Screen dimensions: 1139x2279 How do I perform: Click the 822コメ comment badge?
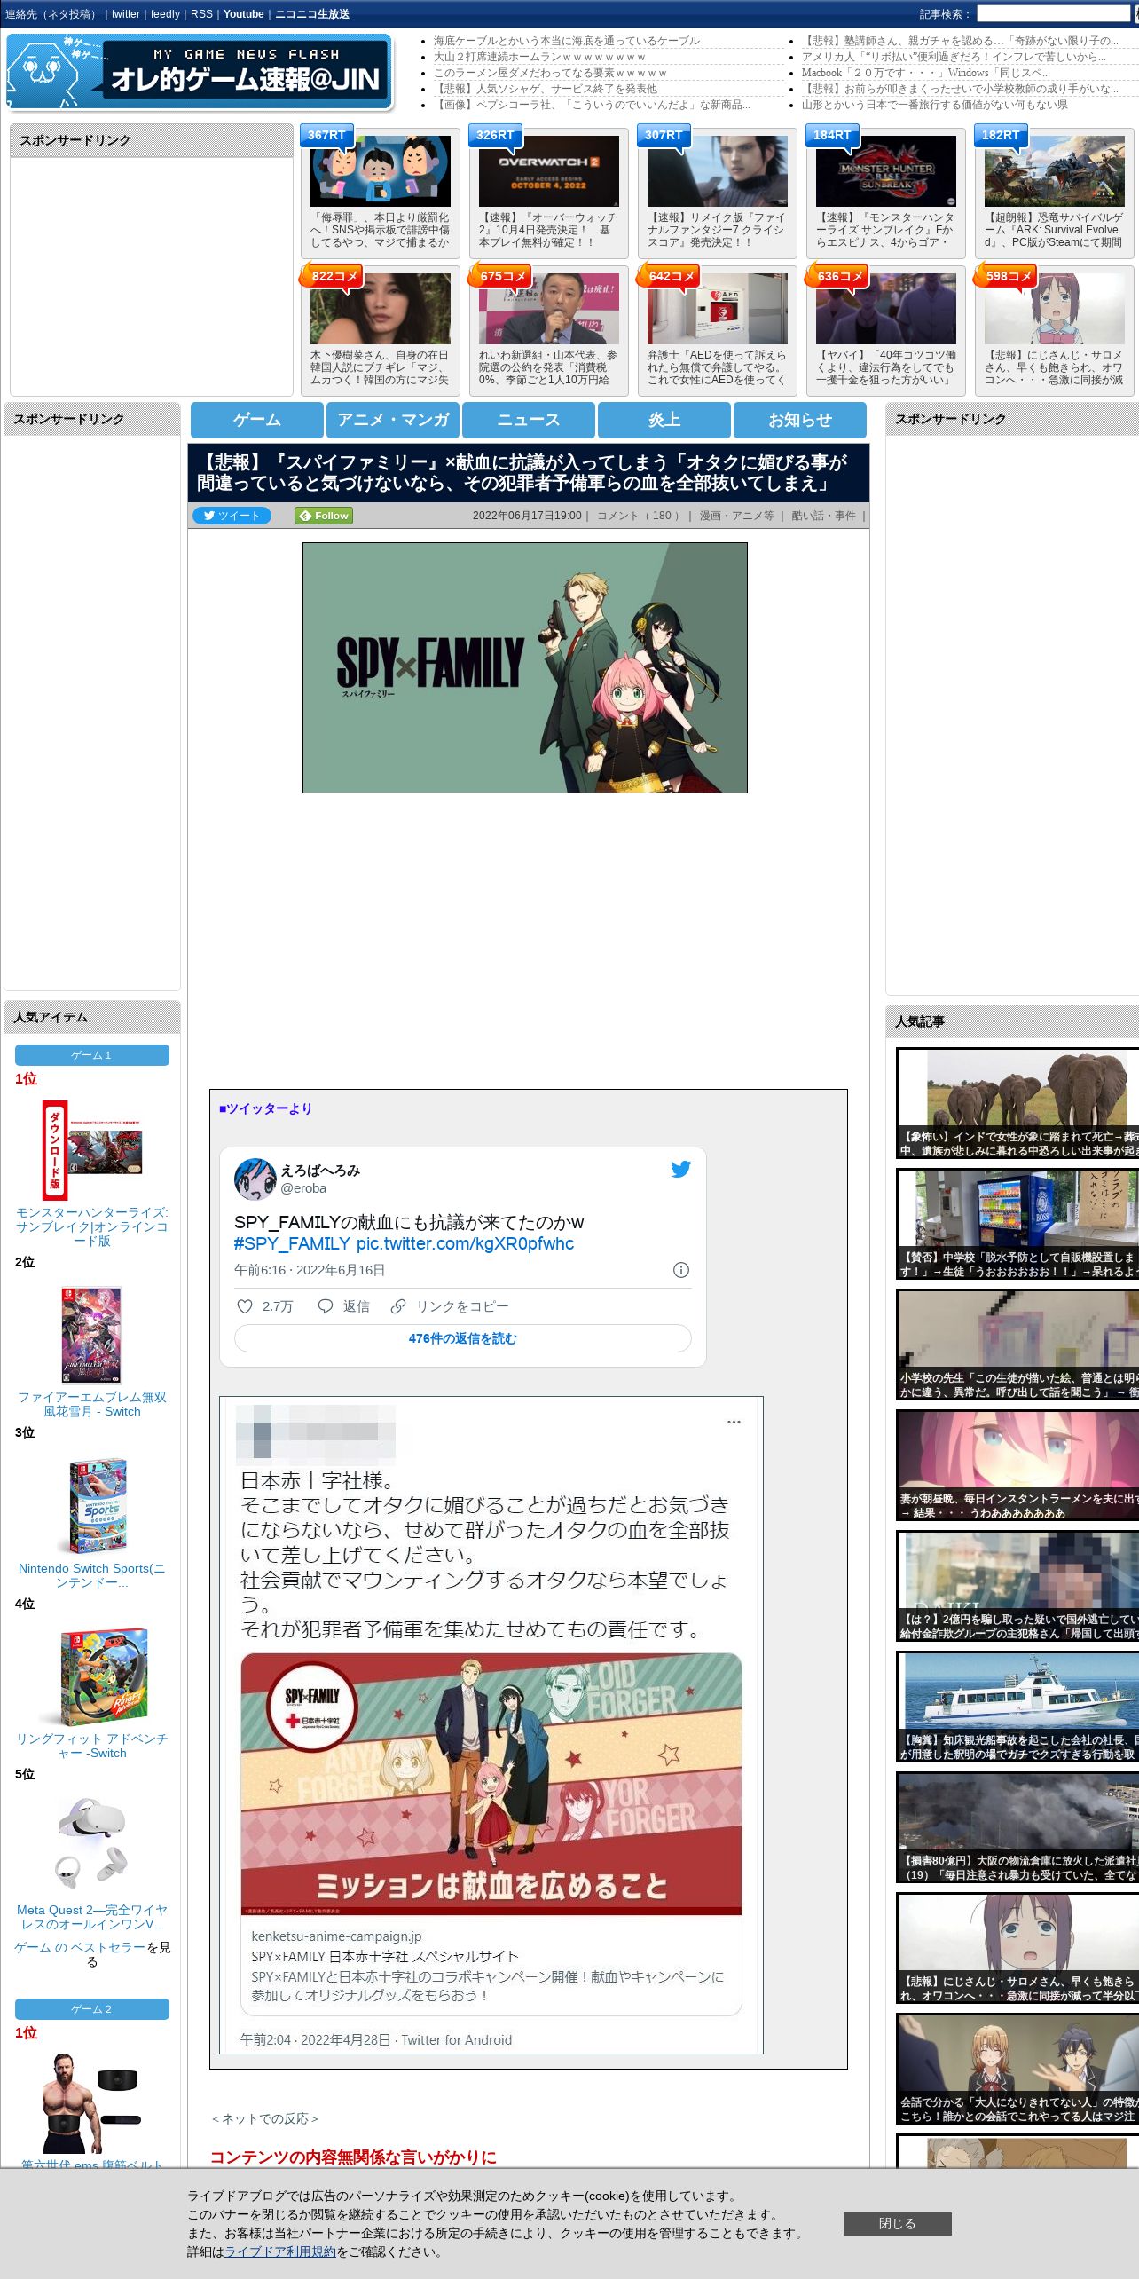[334, 276]
